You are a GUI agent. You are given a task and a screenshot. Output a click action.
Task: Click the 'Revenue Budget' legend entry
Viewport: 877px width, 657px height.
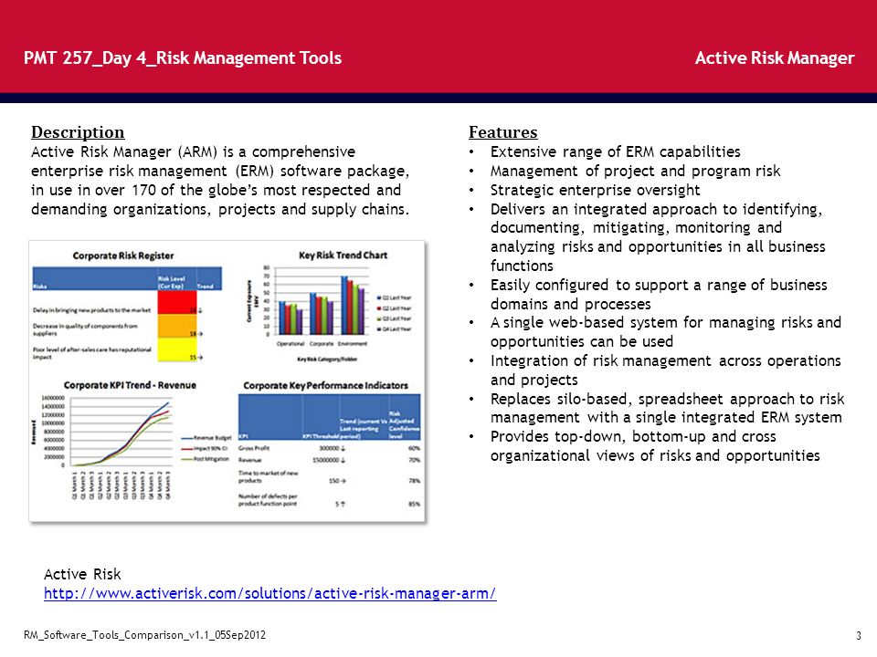206,438
